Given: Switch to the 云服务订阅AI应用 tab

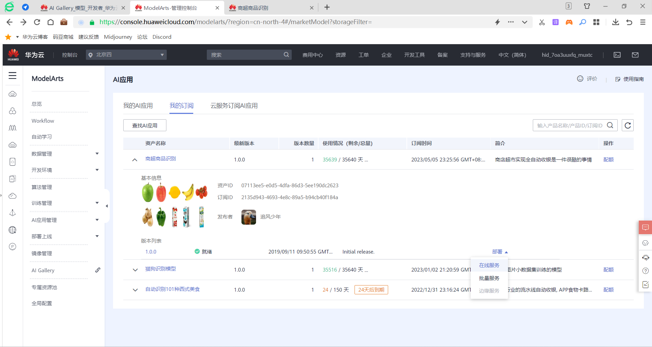Looking at the screenshot, I should point(234,106).
